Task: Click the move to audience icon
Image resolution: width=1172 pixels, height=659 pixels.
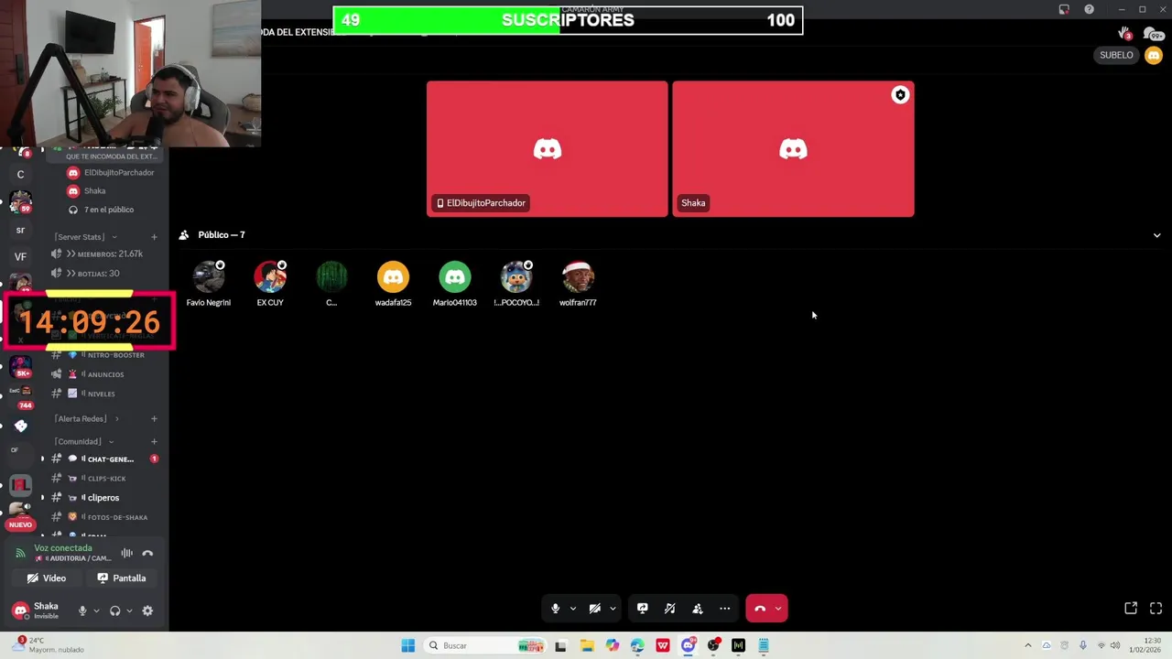Action: [x=698, y=609]
